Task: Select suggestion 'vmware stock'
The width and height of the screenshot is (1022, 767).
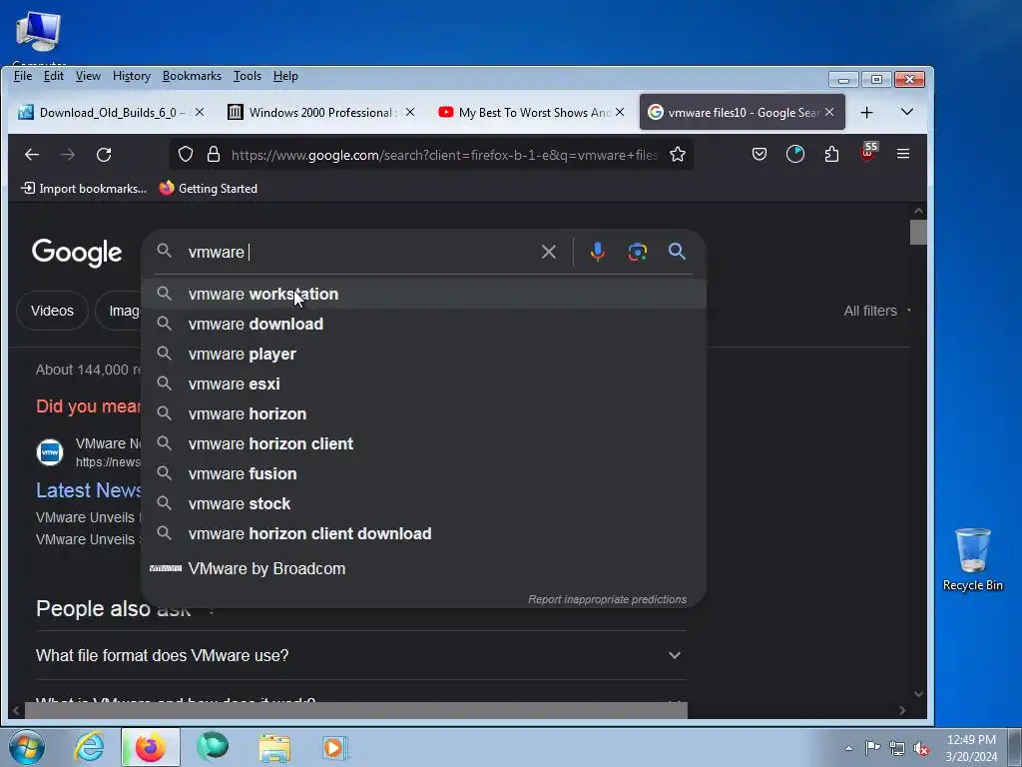Action: 423,504
